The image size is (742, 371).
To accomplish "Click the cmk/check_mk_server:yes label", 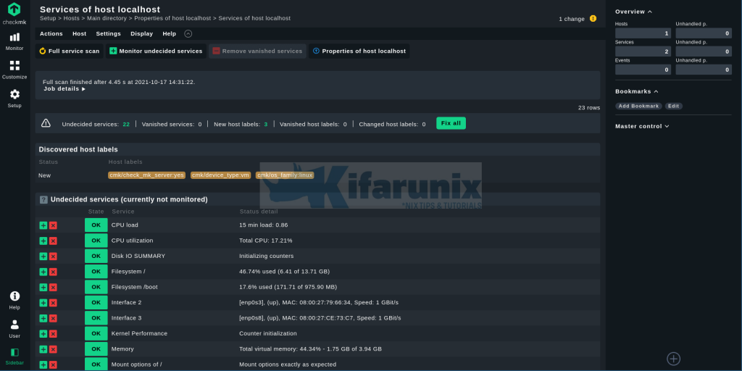I will [x=146, y=175].
